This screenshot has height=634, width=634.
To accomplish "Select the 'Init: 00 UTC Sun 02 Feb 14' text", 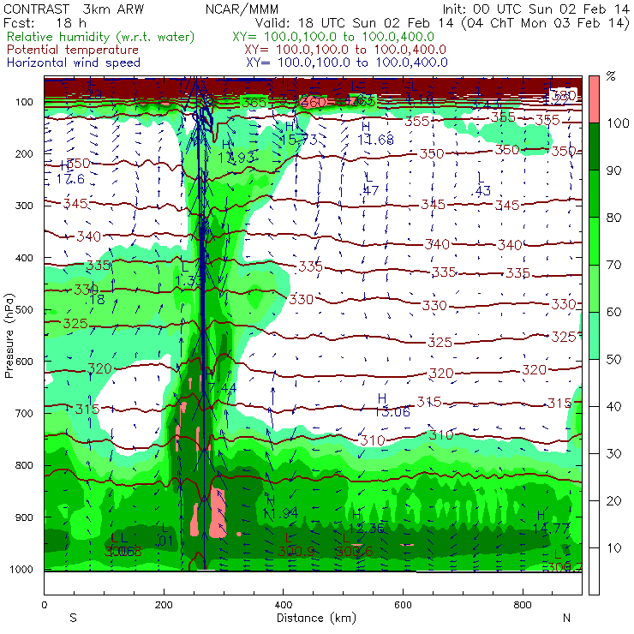I will point(536,9).
